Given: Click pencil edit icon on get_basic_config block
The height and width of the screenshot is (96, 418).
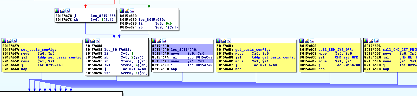Looking at the screenshot, I should [x=224, y=41].
